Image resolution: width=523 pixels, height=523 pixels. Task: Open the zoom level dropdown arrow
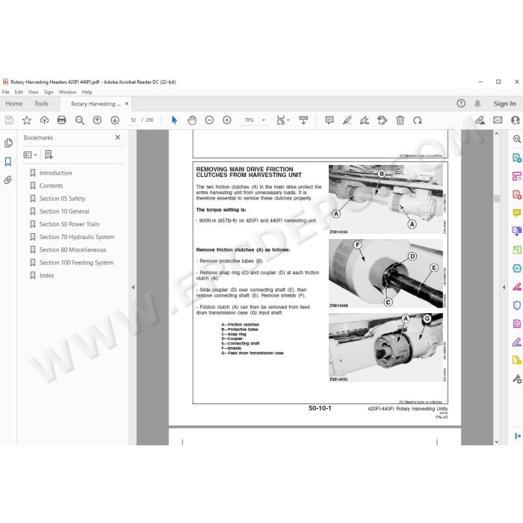point(264,120)
